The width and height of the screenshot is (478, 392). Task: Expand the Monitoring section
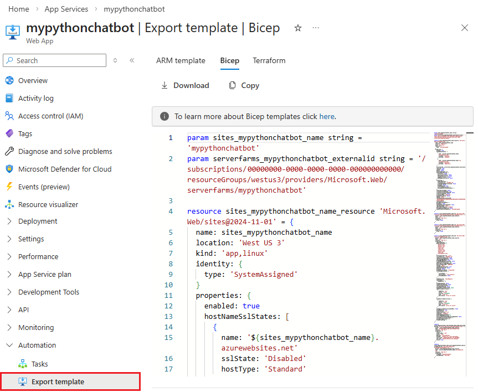(x=9, y=327)
